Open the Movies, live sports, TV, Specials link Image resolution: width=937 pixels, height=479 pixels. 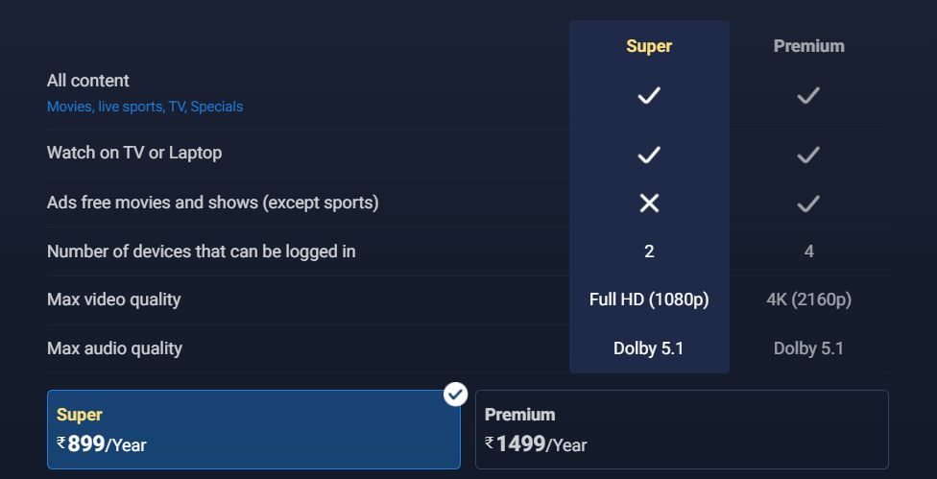coord(145,107)
